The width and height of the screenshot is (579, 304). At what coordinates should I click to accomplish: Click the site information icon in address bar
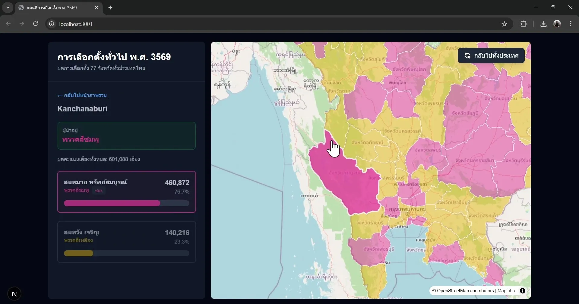pos(52,24)
